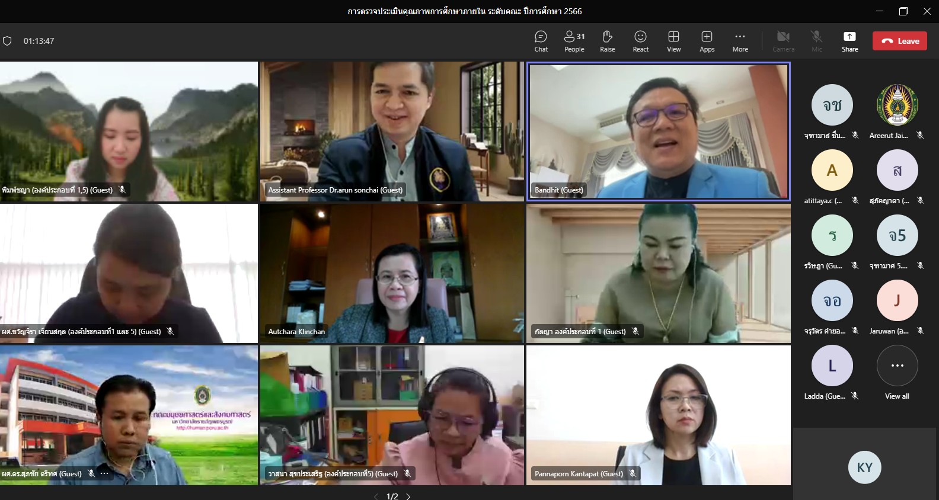
Task: Open options on ผศ.ดร.สุภชัย video tile
Action: pyautogui.click(x=105, y=473)
